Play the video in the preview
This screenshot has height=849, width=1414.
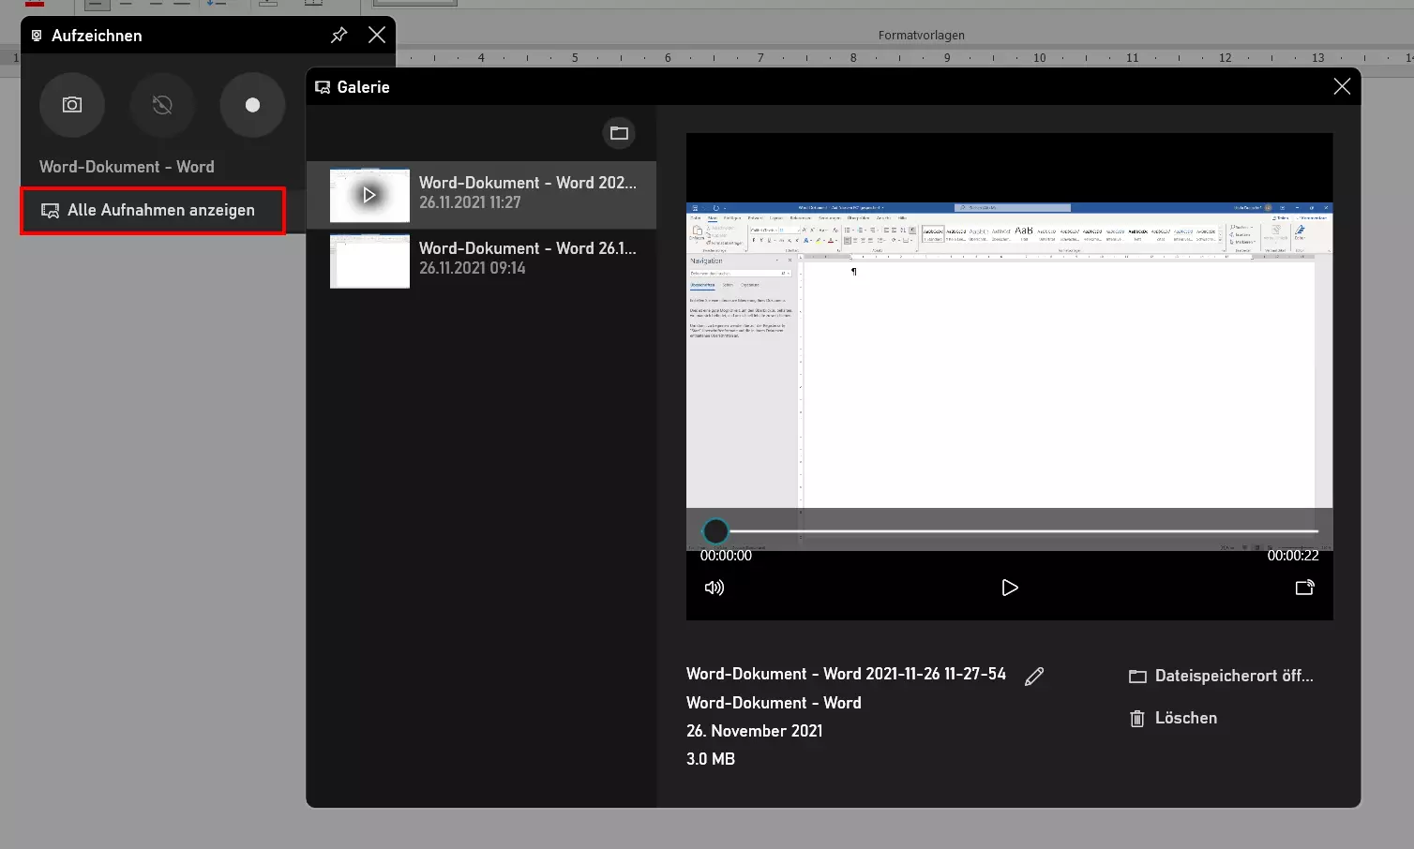coord(1010,588)
